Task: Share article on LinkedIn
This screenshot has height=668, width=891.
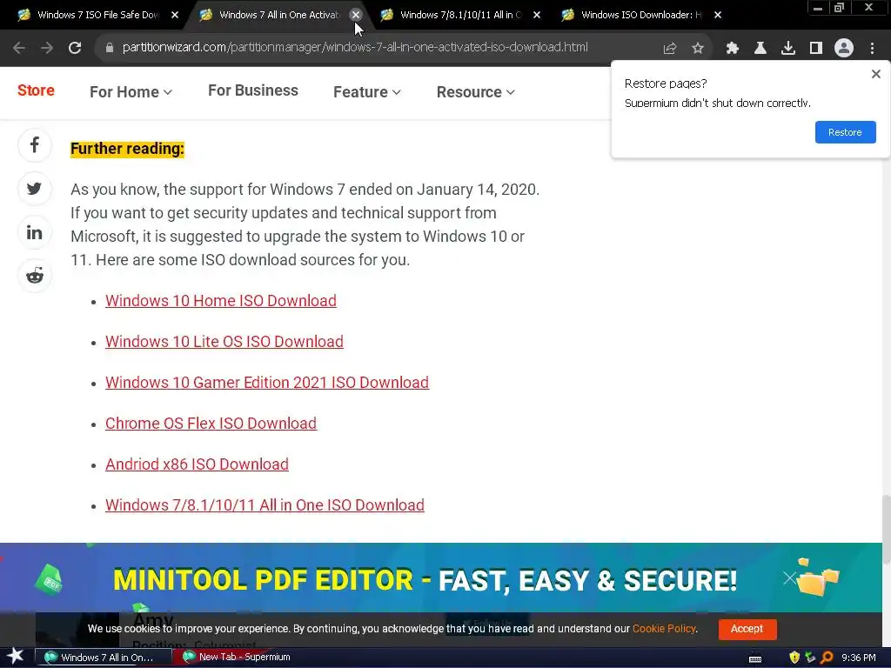Action: coord(35,232)
